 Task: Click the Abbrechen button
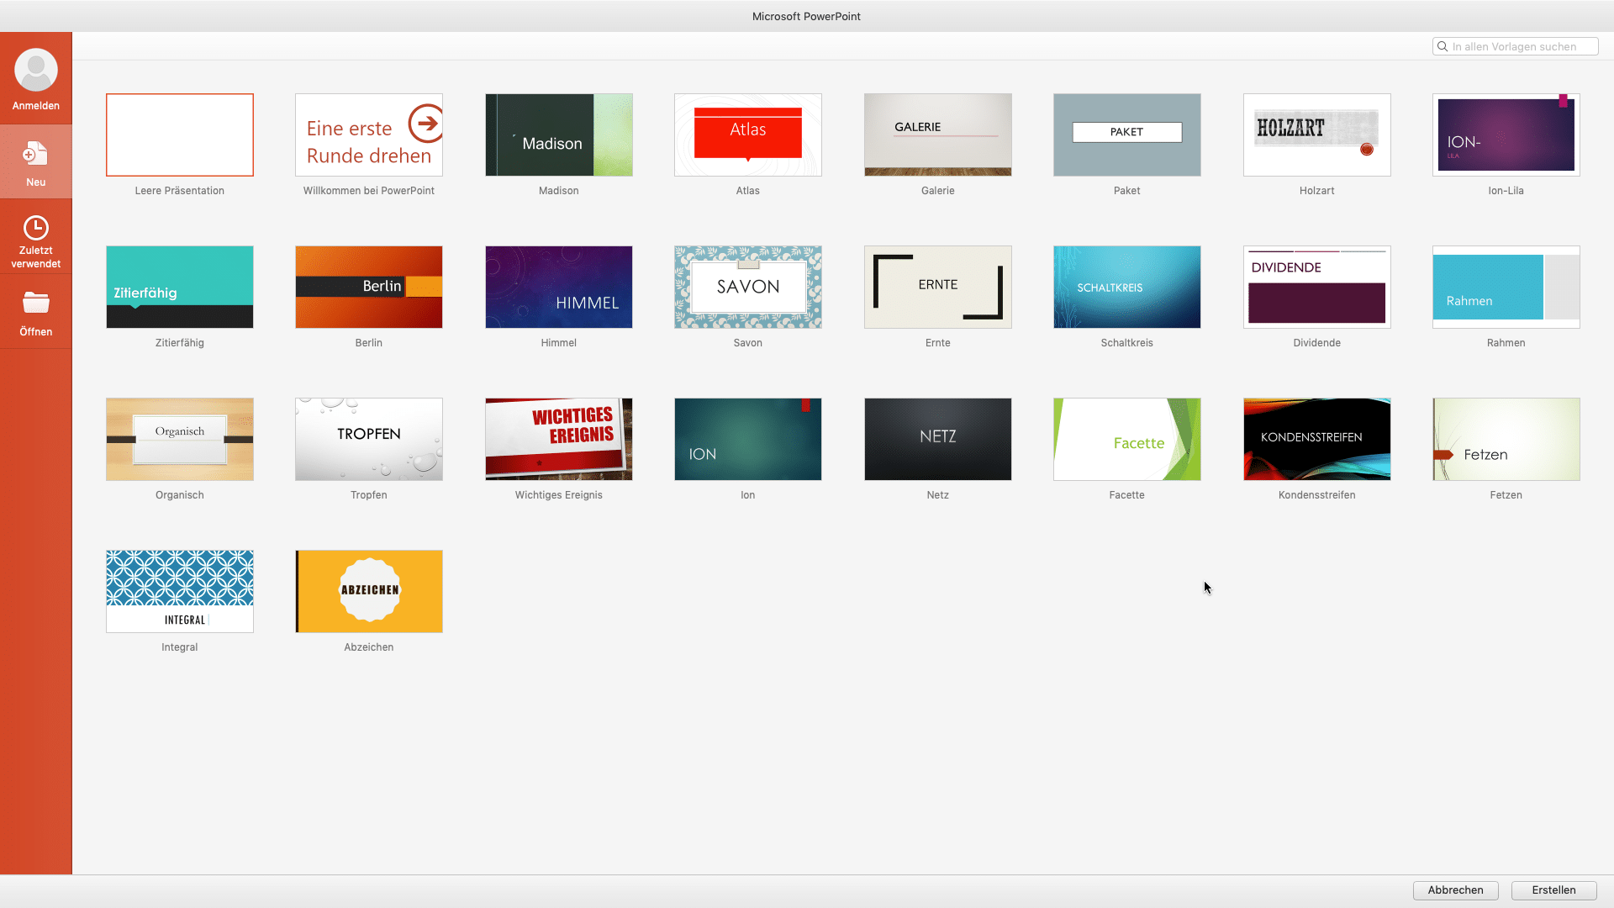point(1455,890)
